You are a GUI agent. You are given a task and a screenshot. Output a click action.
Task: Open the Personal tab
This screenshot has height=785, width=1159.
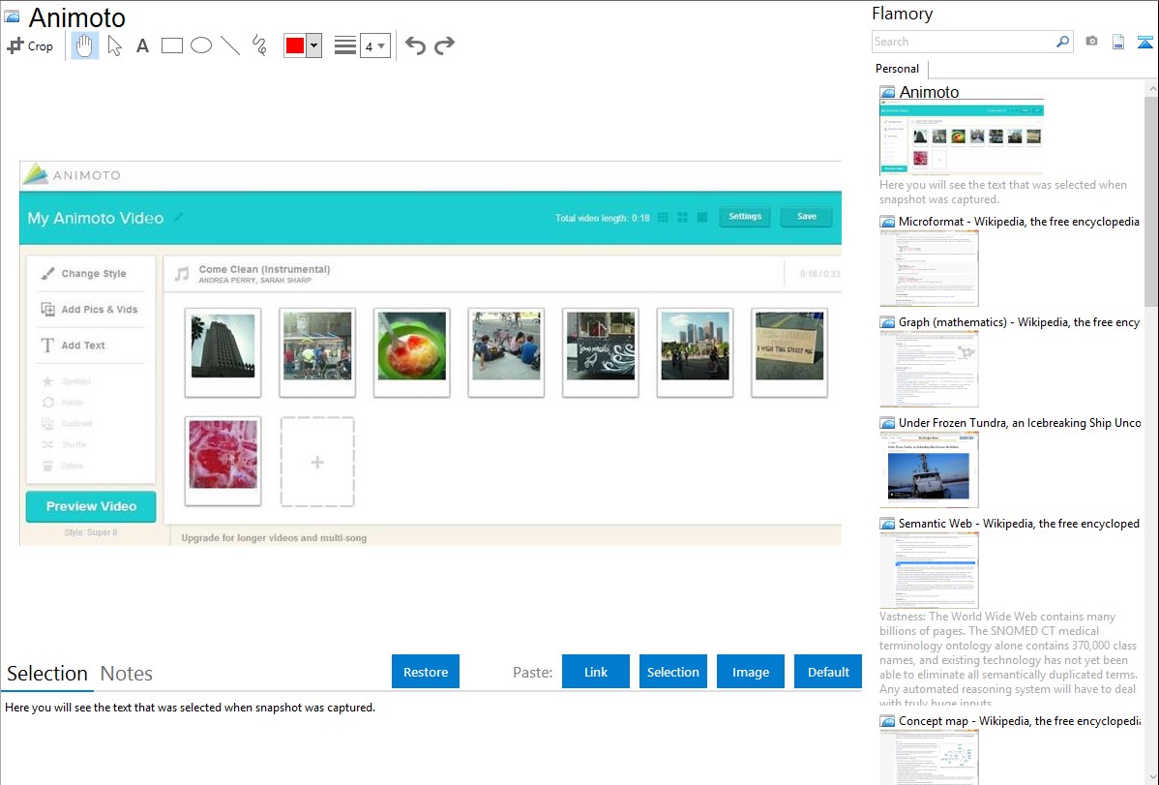tap(898, 69)
